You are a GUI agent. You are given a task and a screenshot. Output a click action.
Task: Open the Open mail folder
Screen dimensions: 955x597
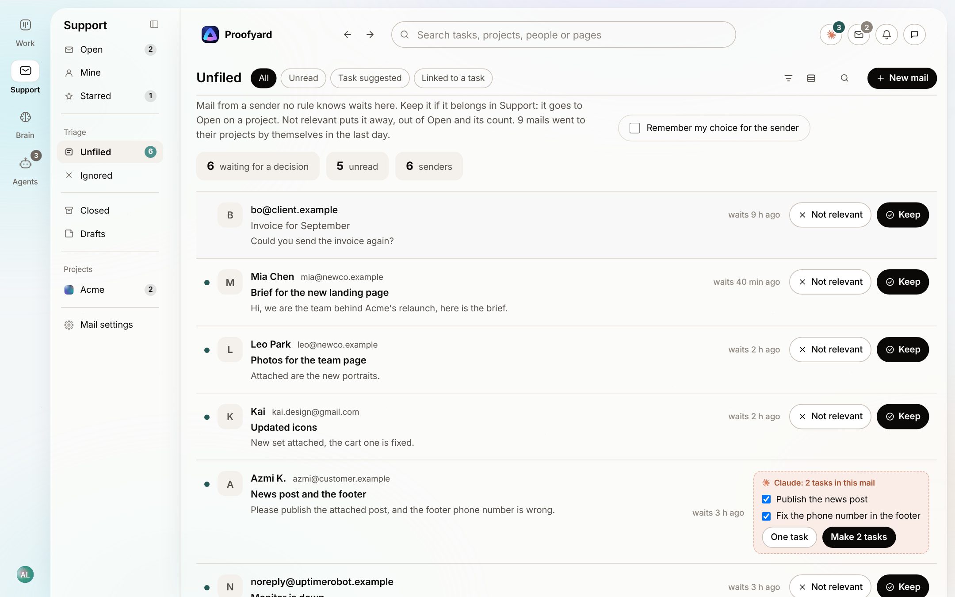pyautogui.click(x=110, y=50)
